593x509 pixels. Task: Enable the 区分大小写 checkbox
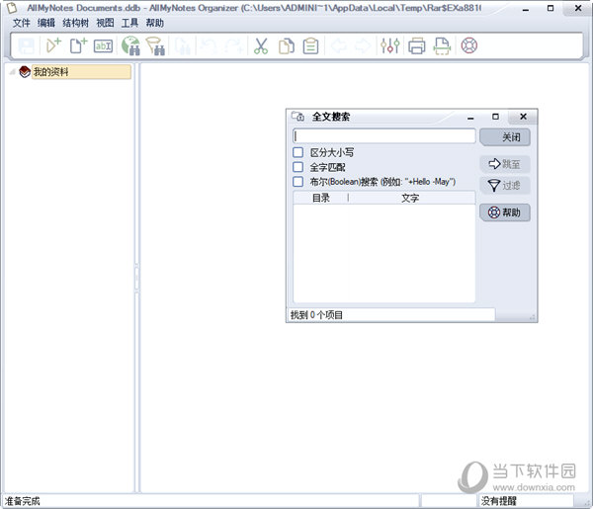click(x=298, y=152)
